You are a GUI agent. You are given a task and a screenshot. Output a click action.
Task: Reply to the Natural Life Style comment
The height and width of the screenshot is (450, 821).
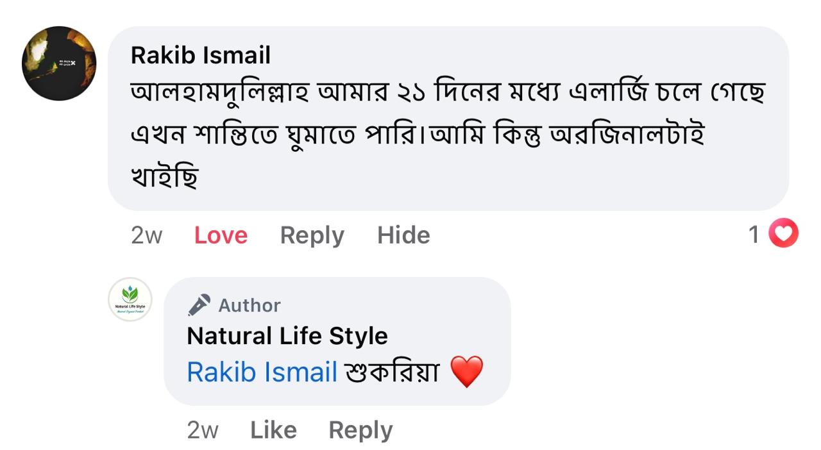point(360,430)
